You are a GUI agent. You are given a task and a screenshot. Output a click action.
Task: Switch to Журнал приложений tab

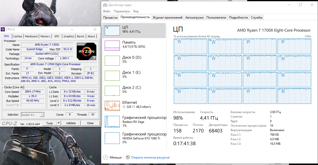tap(168, 18)
